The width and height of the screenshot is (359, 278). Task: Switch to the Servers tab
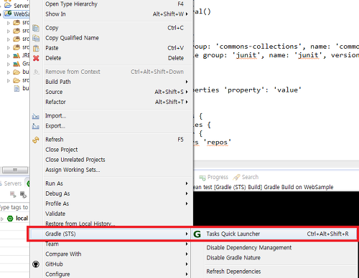(11, 183)
